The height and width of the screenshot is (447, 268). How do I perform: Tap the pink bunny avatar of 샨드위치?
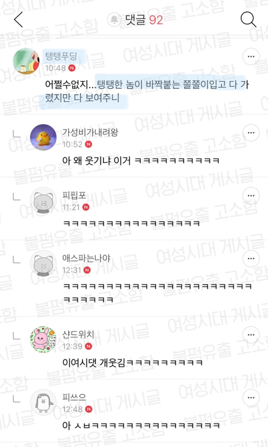tap(44, 339)
